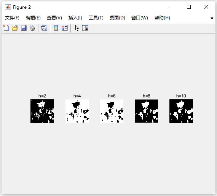Insert a colorbar using toolbar icon

[x=56, y=28]
